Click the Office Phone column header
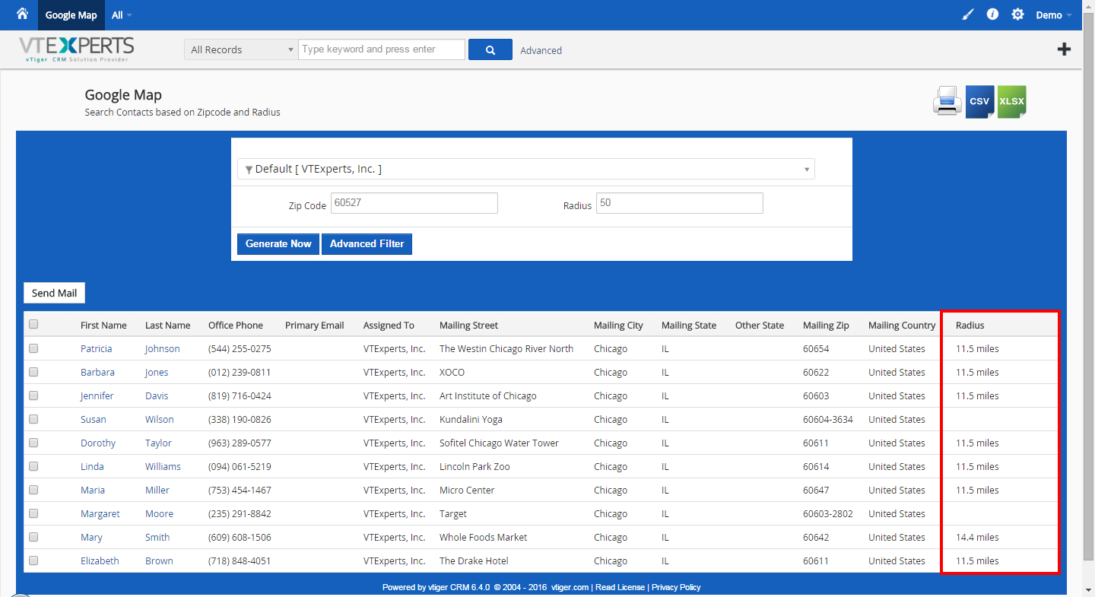 point(236,325)
